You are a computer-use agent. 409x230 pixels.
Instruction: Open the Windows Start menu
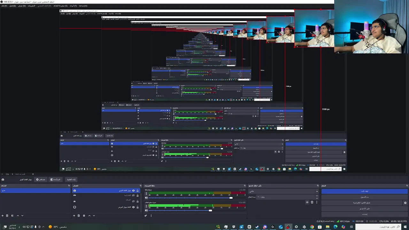click(405, 227)
